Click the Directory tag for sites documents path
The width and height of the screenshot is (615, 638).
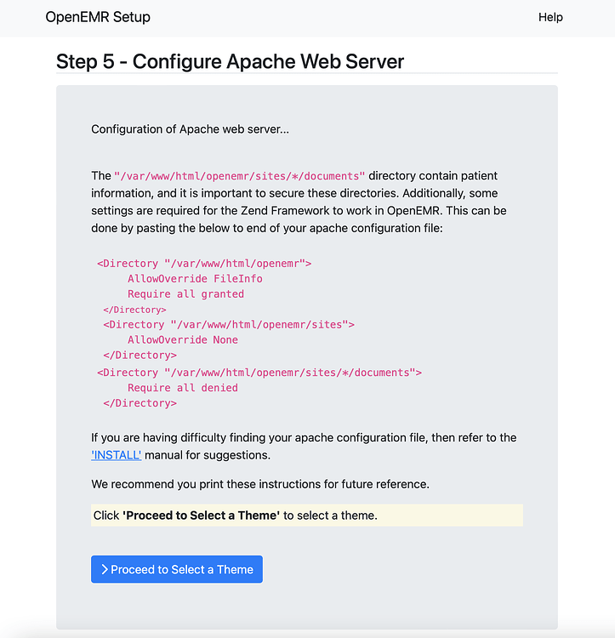pos(259,373)
